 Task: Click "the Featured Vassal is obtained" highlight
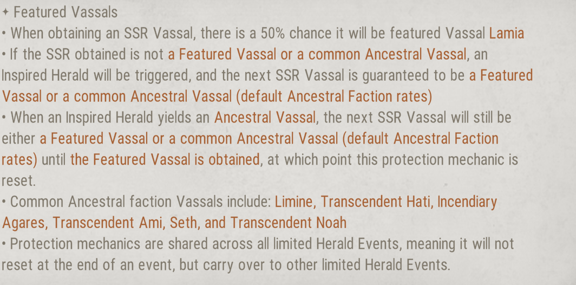165,160
